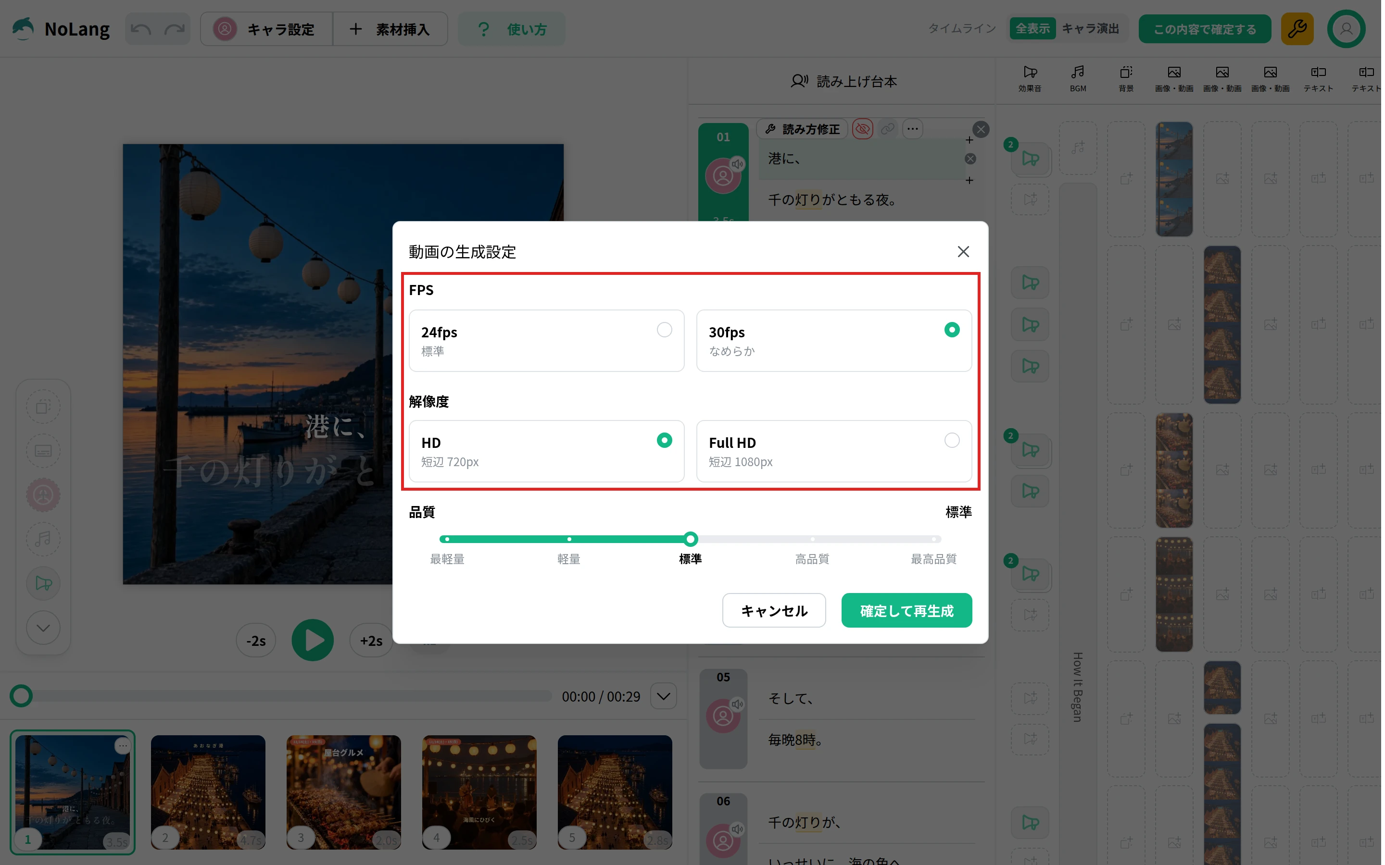This screenshot has width=1385, height=865.
Task: Toggle the red hidden-eye icon on line 01
Action: pyautogui.click(x=862, y=129)
